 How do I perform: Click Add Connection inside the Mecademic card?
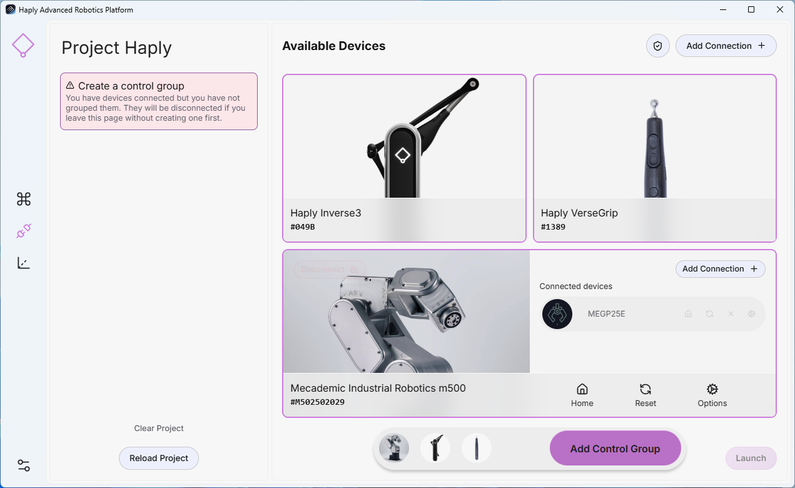pos(721,269)
